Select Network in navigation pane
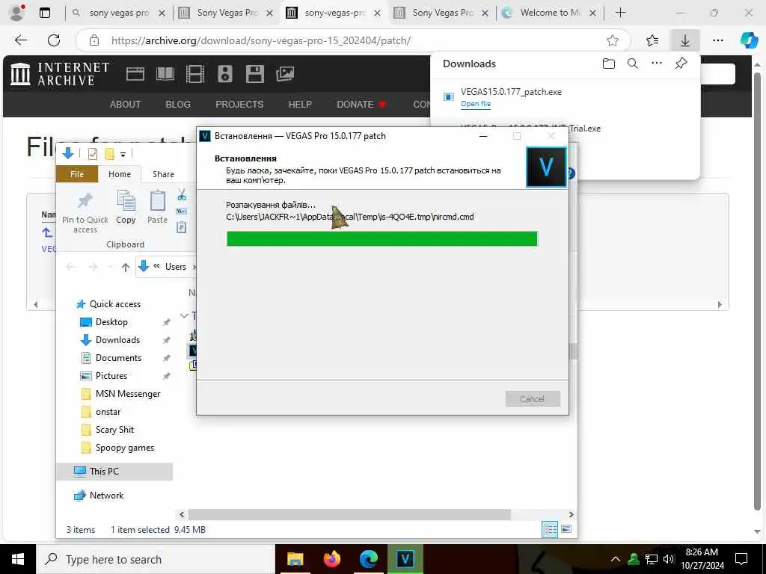Image resolution: width=766 pixels, height=574 pixels. [106, 496]
